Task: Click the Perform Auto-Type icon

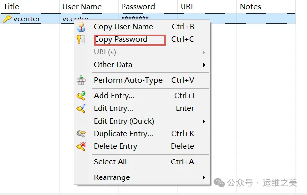Action: [x=82, y=80]
